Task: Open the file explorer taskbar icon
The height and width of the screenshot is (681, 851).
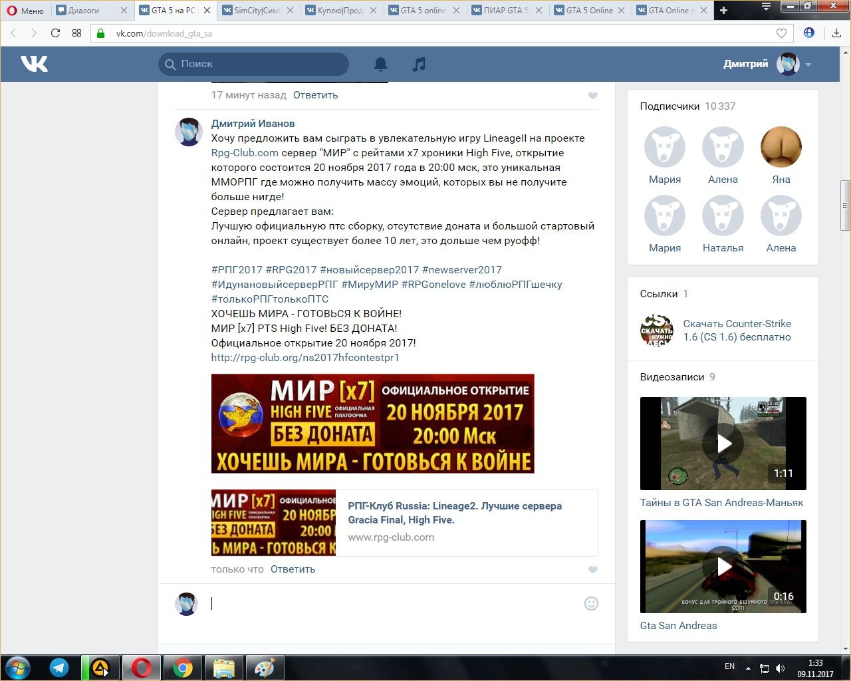Action: pyautogui.click(x=224, y=668)
